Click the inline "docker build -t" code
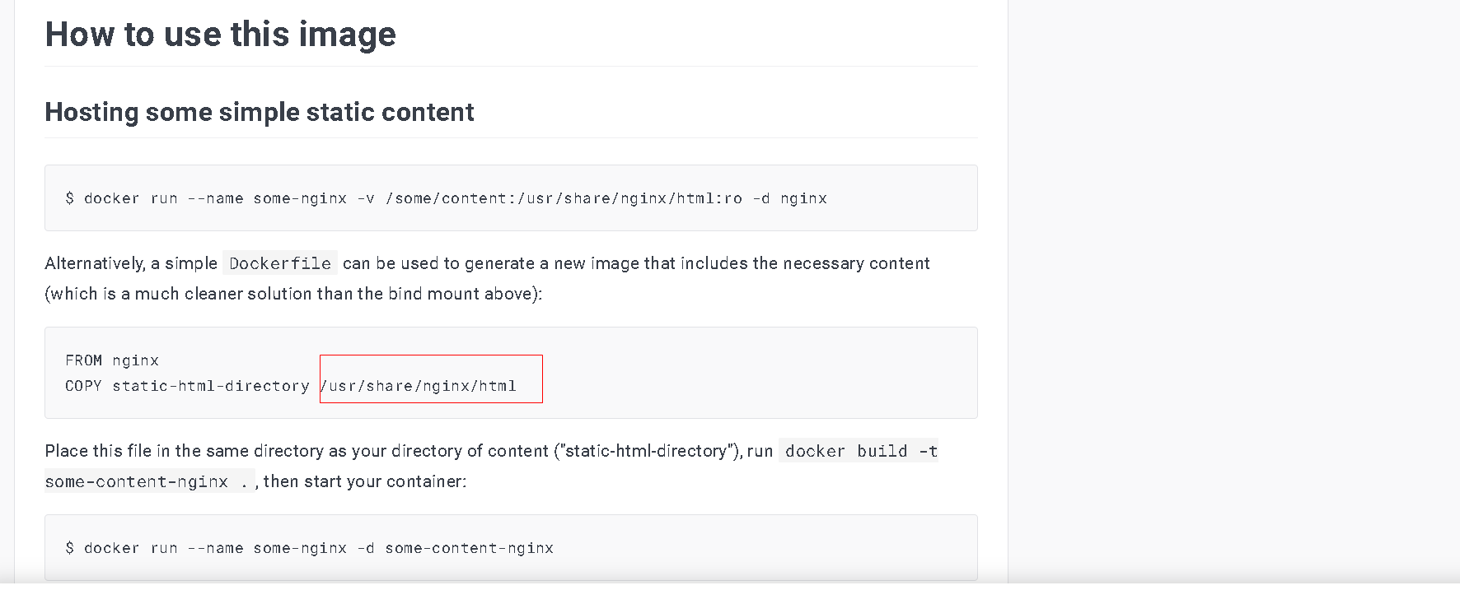Image resolution: width=1460 pixels, height=590 pixels. 860,451
